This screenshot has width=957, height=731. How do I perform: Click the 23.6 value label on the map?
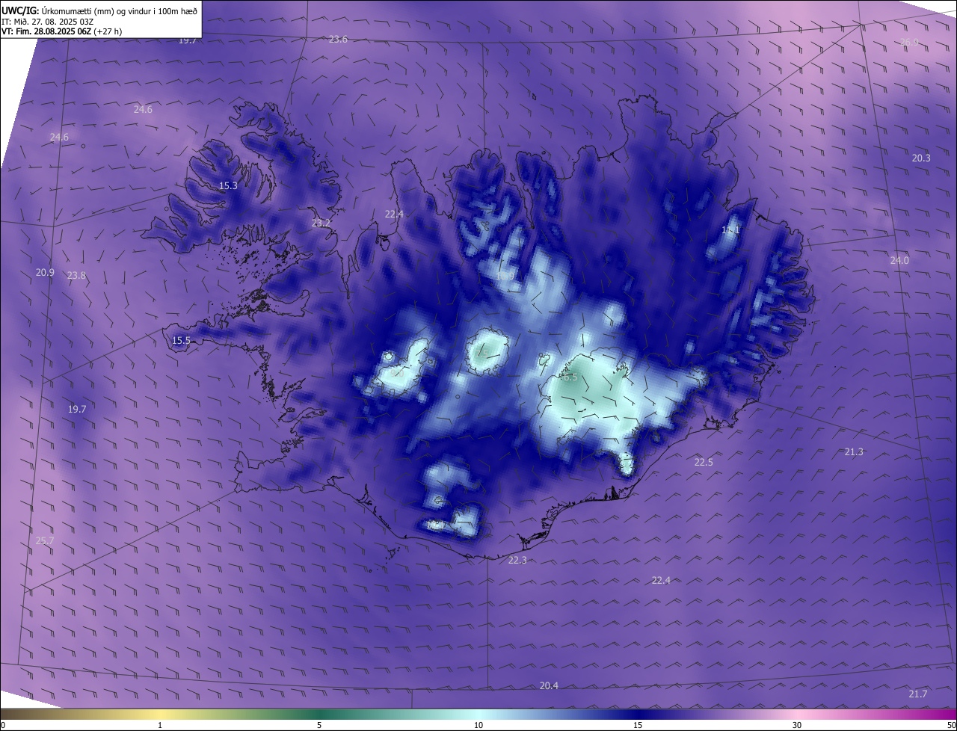point(338,39)
